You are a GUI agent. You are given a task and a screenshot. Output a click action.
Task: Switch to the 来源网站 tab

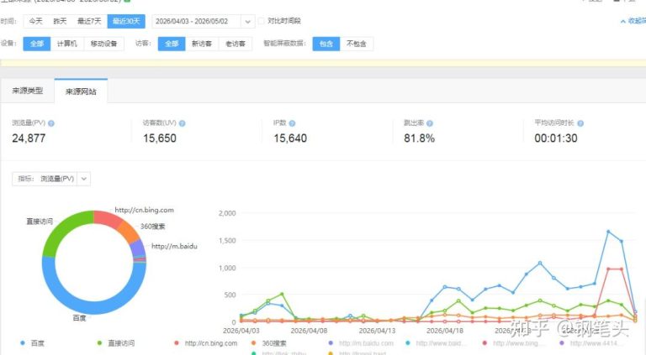click(81, 91)
